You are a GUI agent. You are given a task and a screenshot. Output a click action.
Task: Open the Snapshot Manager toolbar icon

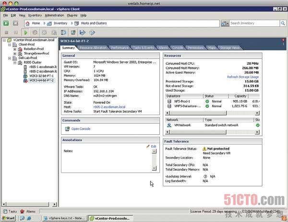pos(63,33)
